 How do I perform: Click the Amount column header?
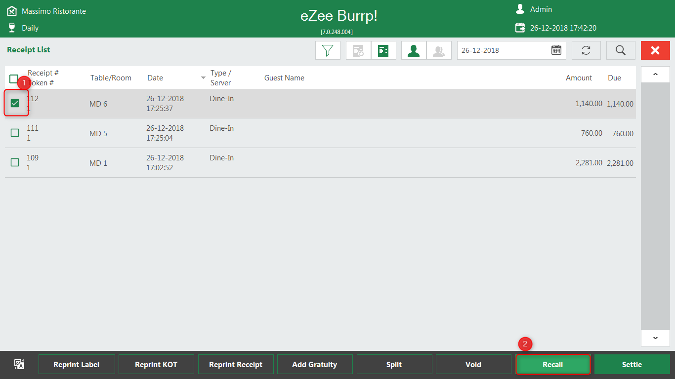point(579,78)
